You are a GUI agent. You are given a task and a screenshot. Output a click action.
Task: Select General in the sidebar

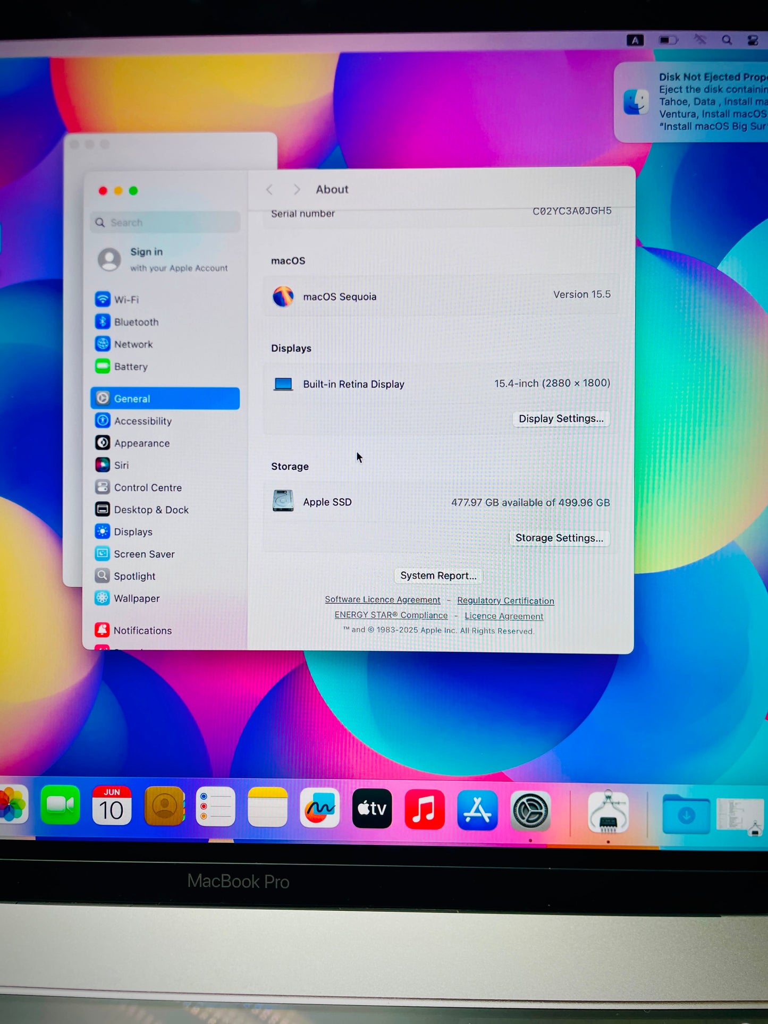point(165,399)
